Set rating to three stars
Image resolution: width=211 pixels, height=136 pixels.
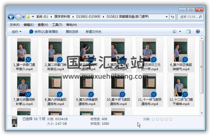click(162, 119)
